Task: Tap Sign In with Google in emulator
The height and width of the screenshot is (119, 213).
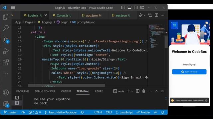Action: pos(189,72)
